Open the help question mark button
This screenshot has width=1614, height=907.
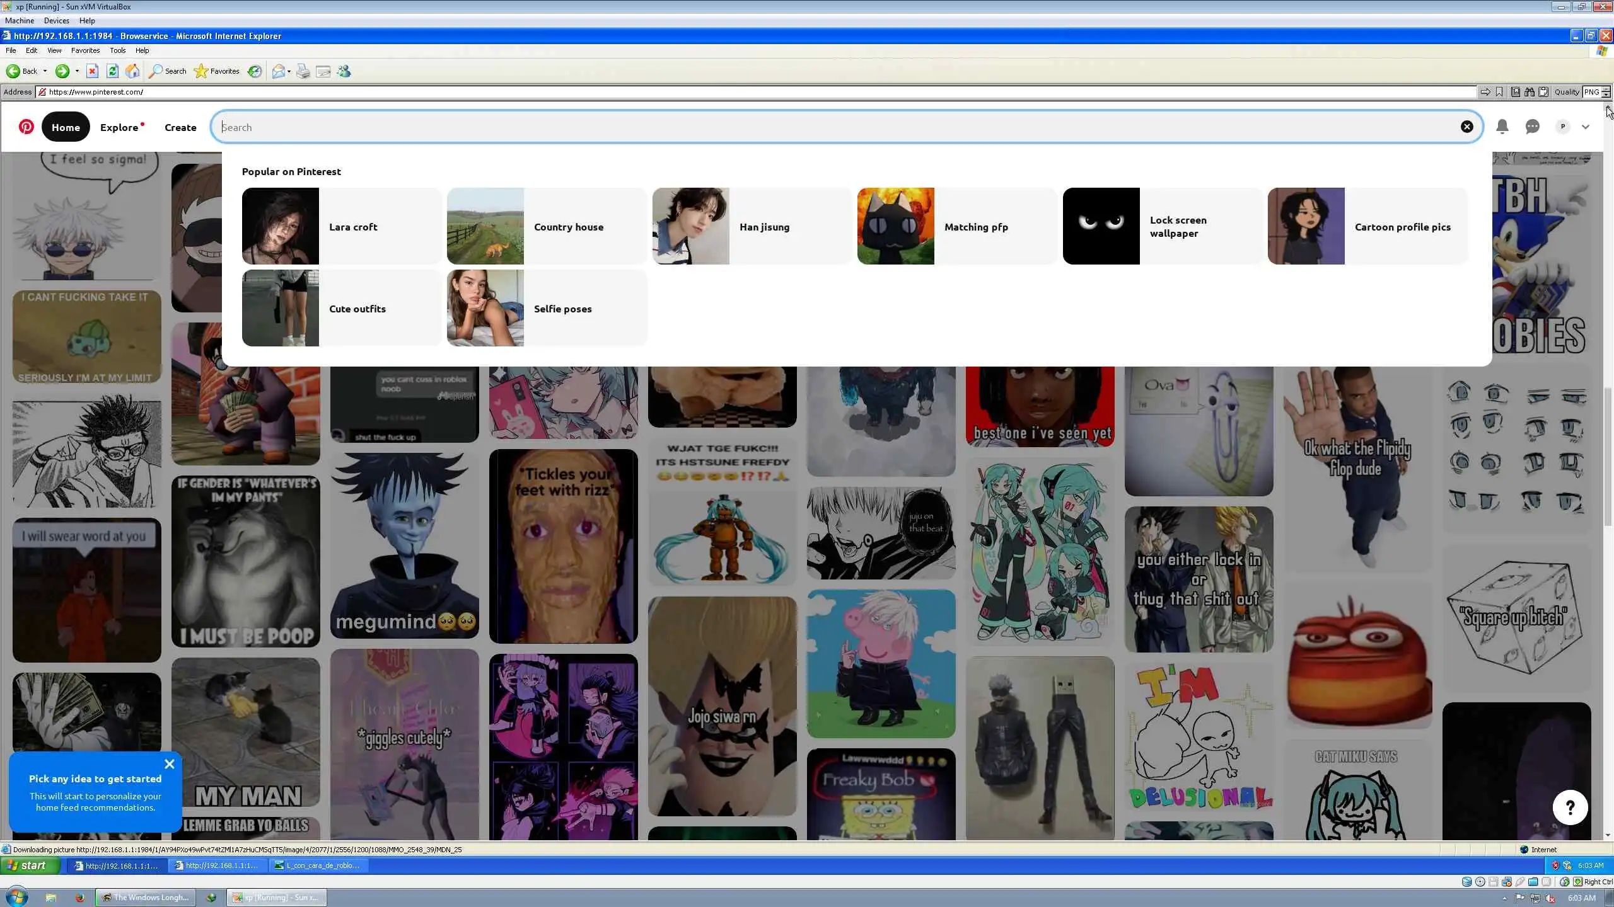[1570, 807]
